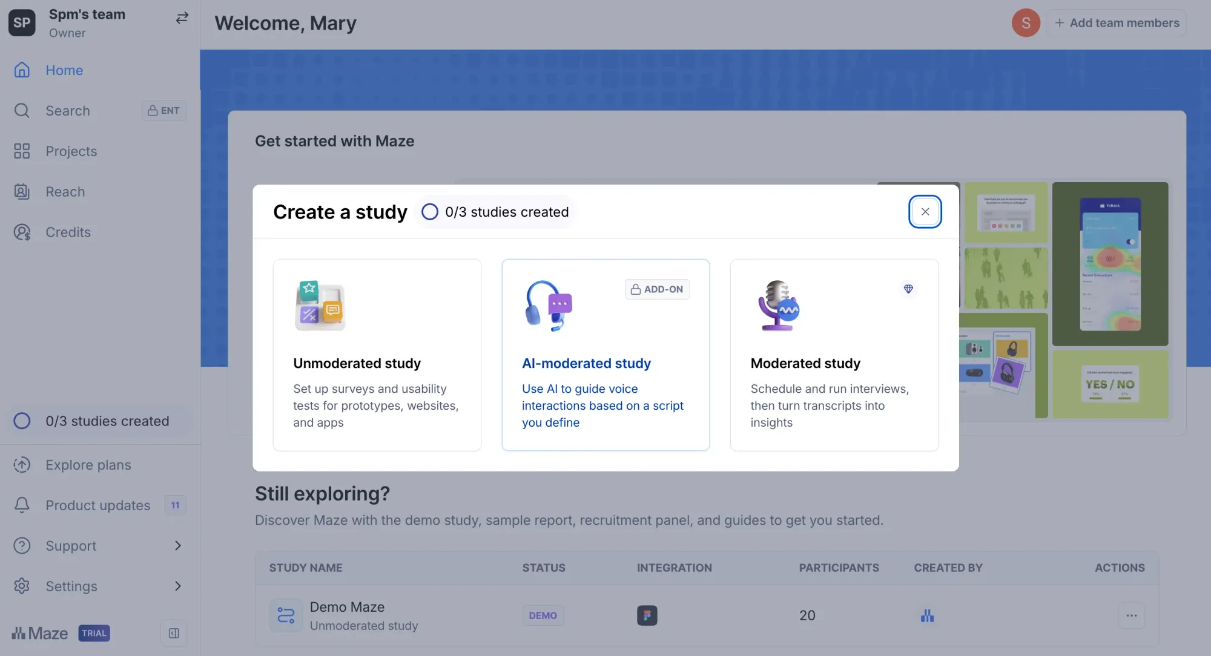Click the Demo Maze study type icon

(x=286, y=615)
